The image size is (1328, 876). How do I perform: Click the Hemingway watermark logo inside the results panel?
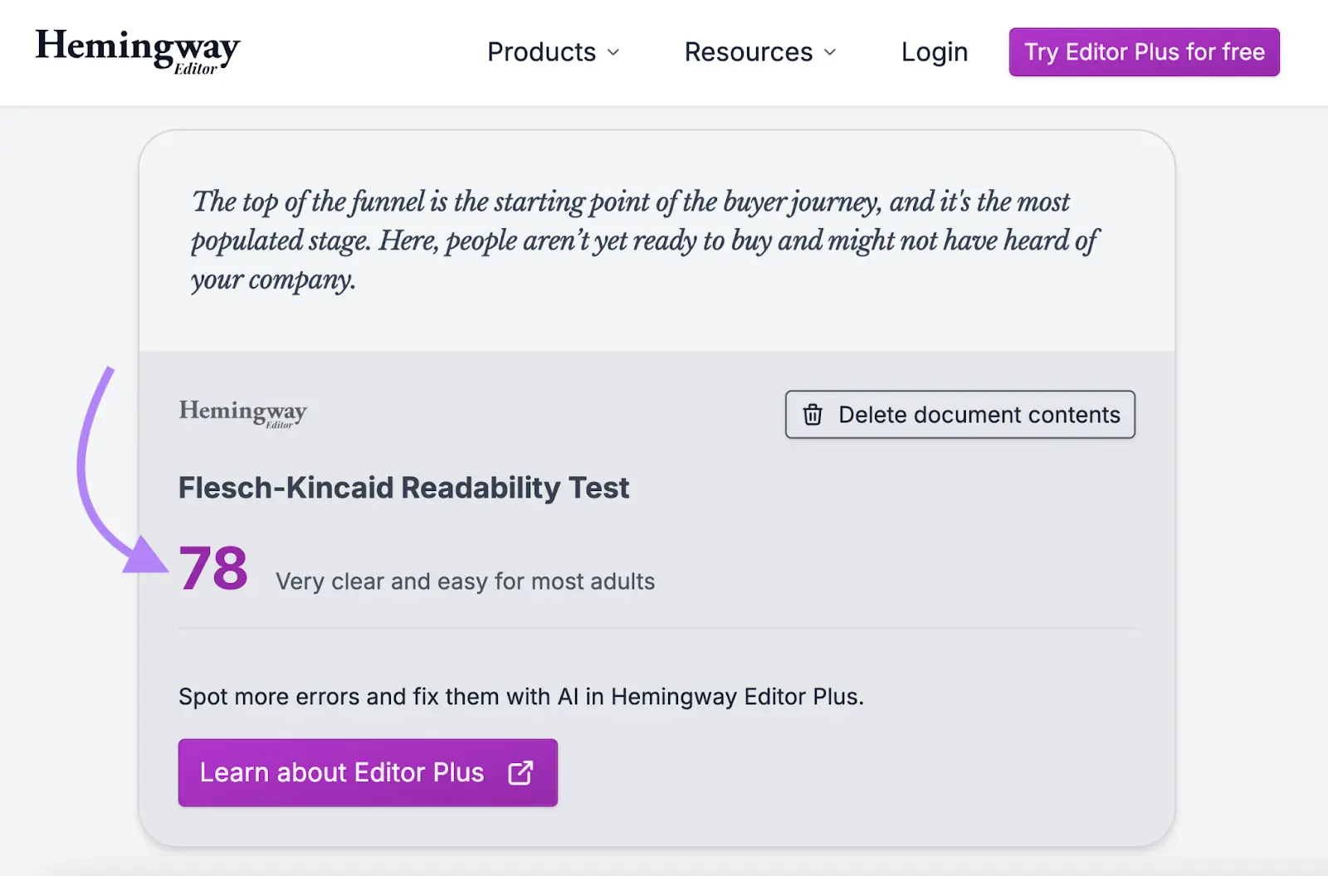click(x=242, y=414)
